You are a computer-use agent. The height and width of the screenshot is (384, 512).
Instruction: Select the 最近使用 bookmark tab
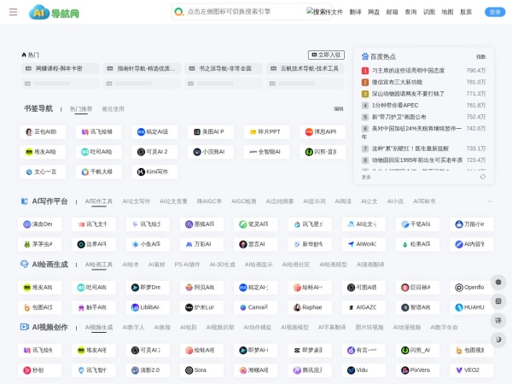113,108
